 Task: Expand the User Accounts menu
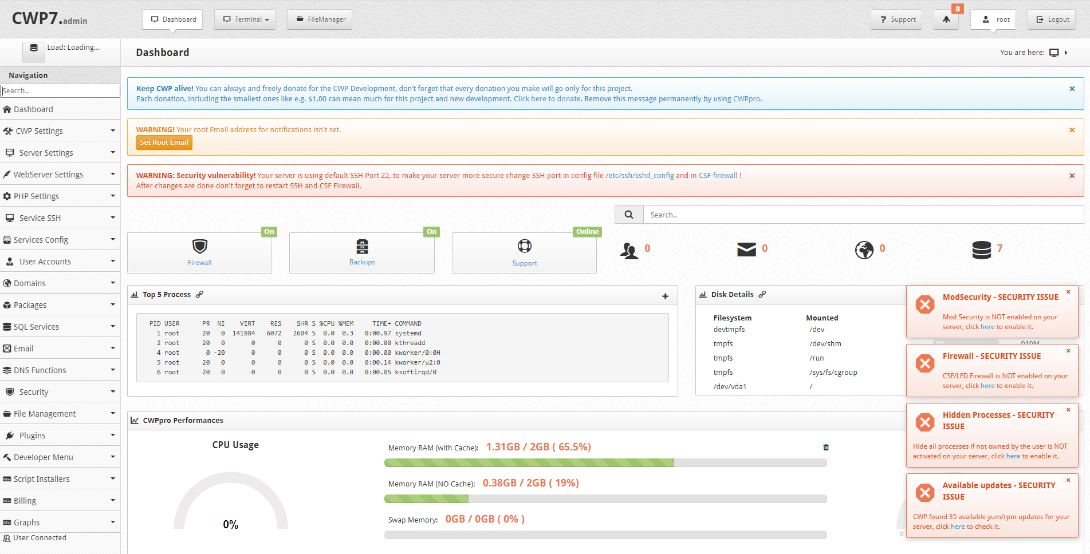point(60,262)
